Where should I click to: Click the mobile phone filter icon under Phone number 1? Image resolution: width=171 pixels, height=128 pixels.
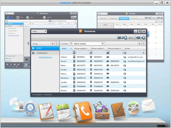coord(74,53)
